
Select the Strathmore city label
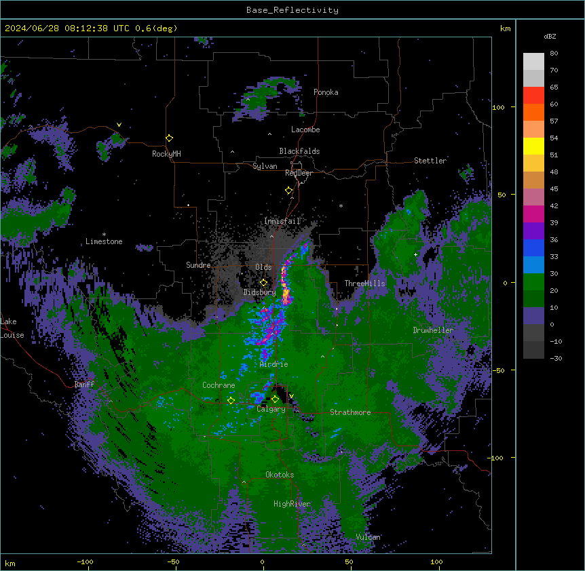coord(350,412)
